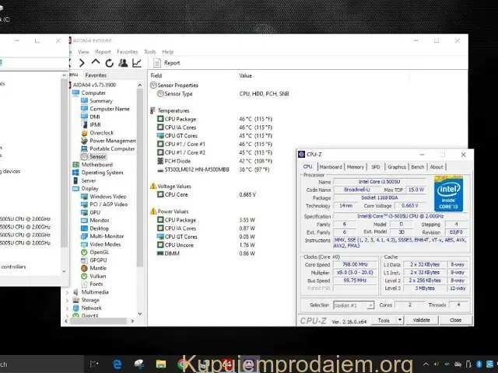498x373 pixels.
Task: Click the AIDA64 tree vertical scrollbar
Action: (141, 194)
